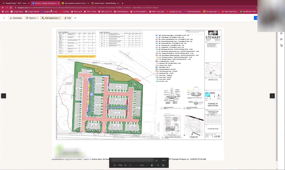Click the bottom file icon in right sidebar
Screen dimensions: 285x170
tap(281, 46)
